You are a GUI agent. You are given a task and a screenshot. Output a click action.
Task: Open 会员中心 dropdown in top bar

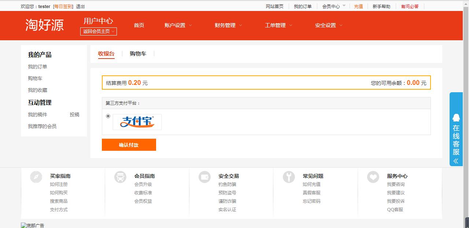333,6
